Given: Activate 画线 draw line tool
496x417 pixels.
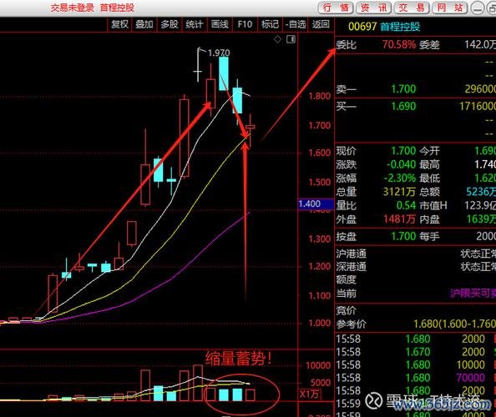Looking at the screenshot, I should pyautogui.click(x=220, y=24).
